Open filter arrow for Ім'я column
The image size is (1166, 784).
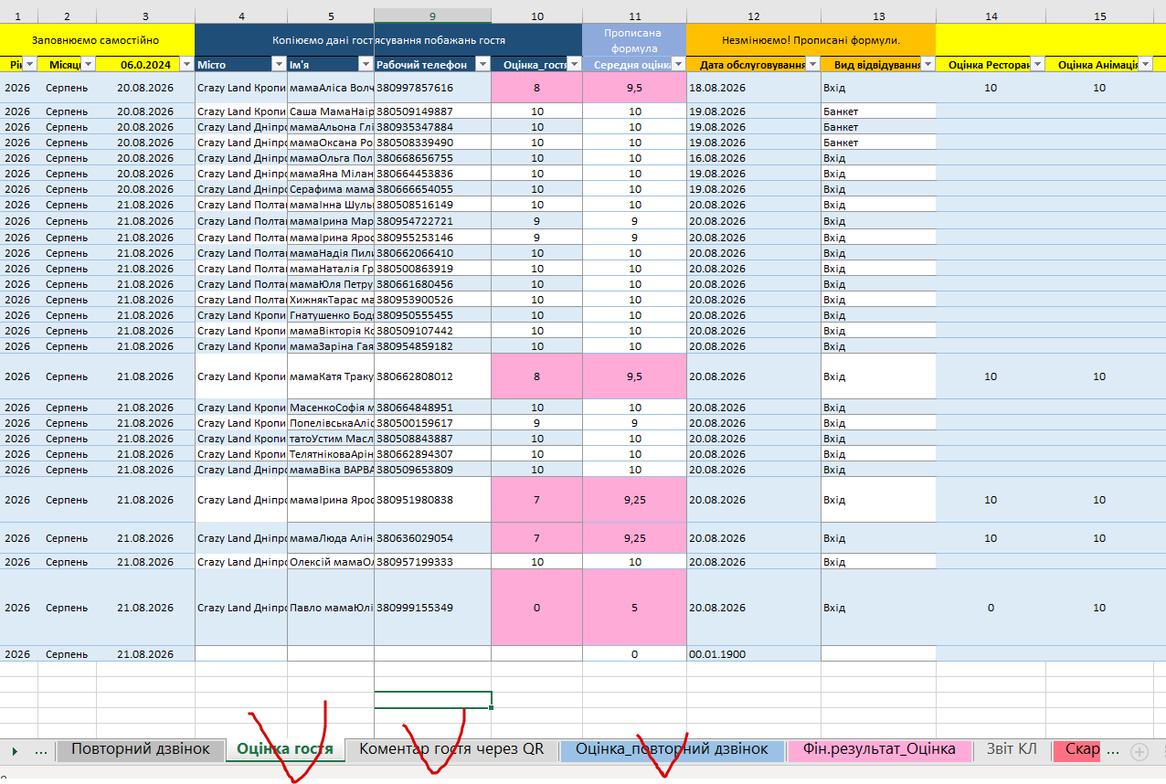pos(366,64)
